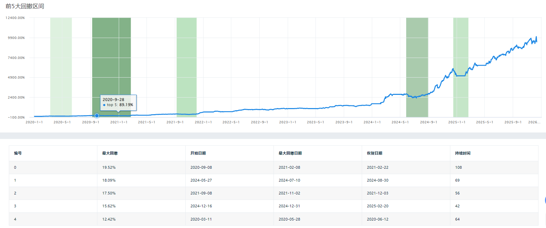Click the partially visible blue floating button at right edge

pyautogui.click(x=545, y=200)
